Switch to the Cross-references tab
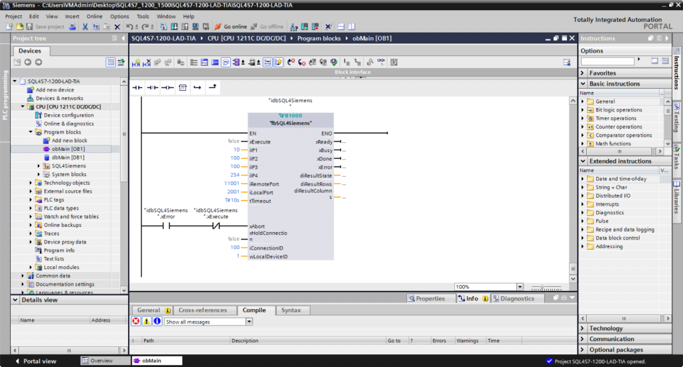Viewport: 683px width, 367px height. coord(203,310)
